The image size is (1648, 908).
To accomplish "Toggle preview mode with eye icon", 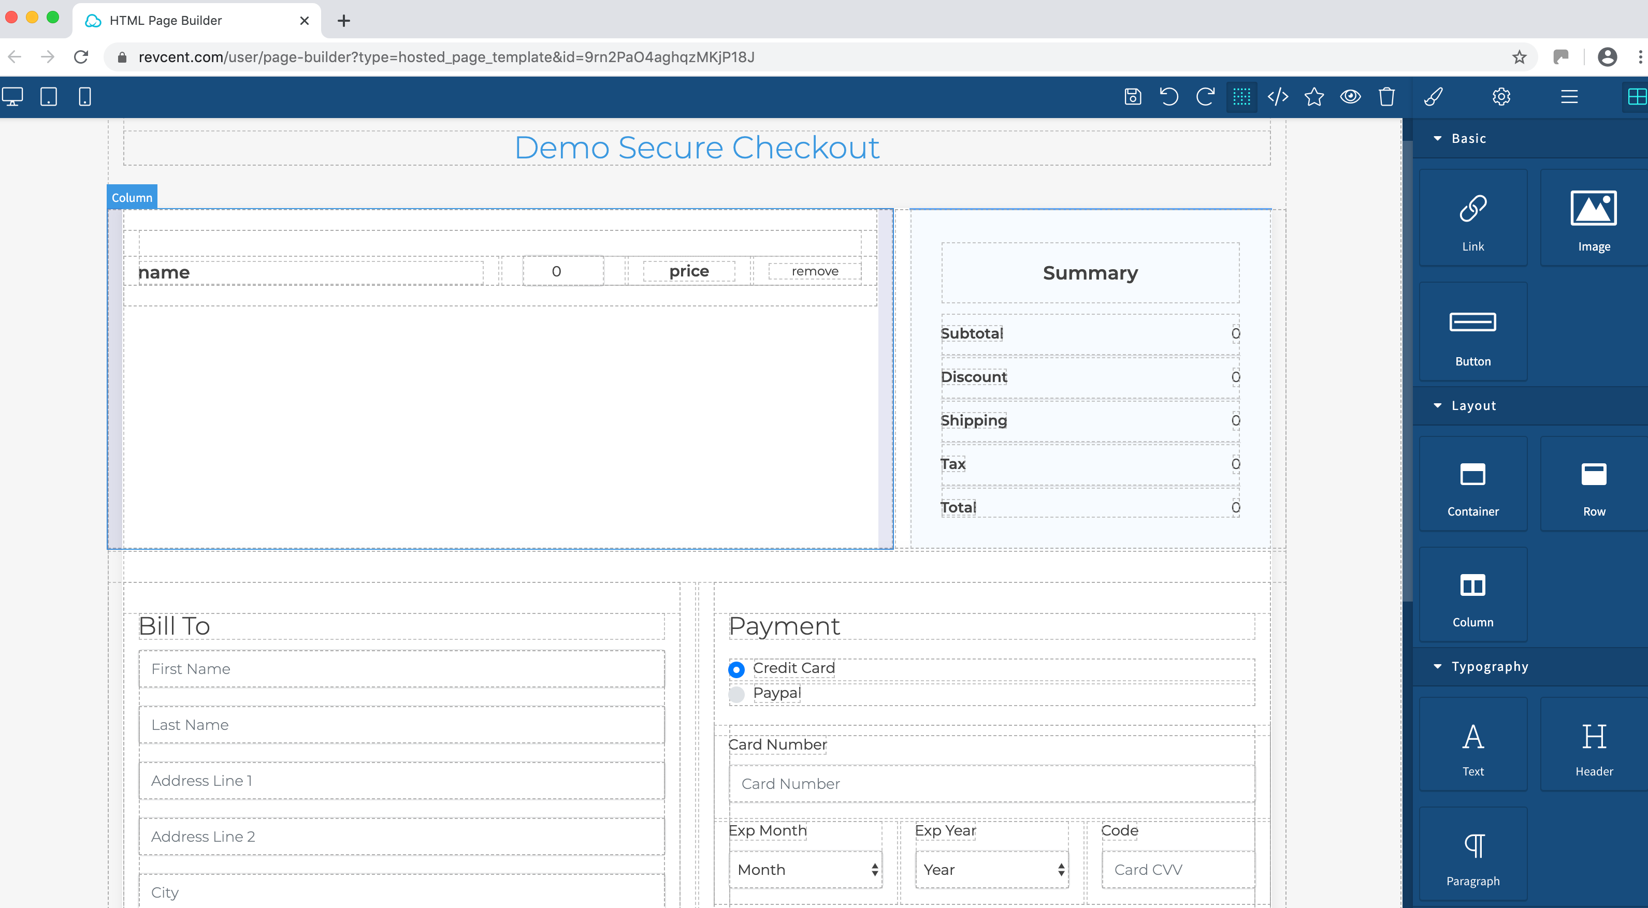I will [x=1350, y=97].
